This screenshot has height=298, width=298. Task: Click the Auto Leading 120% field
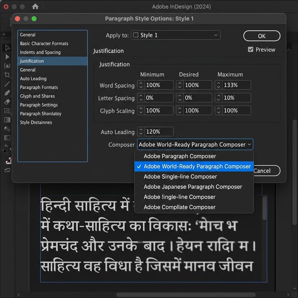coord(159,131)
